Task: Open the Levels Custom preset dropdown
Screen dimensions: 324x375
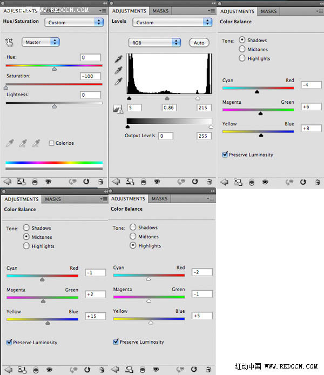Action: point(172,23)
